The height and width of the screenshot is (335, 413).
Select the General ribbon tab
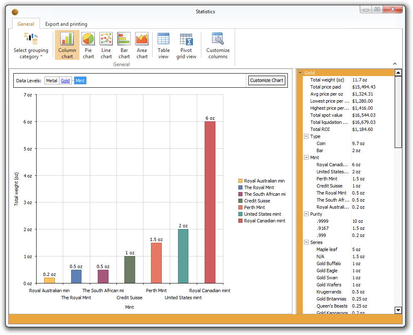coord(26,24)
